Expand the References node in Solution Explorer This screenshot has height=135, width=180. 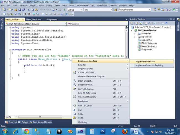pyautogui.click(x=135, y=37)
